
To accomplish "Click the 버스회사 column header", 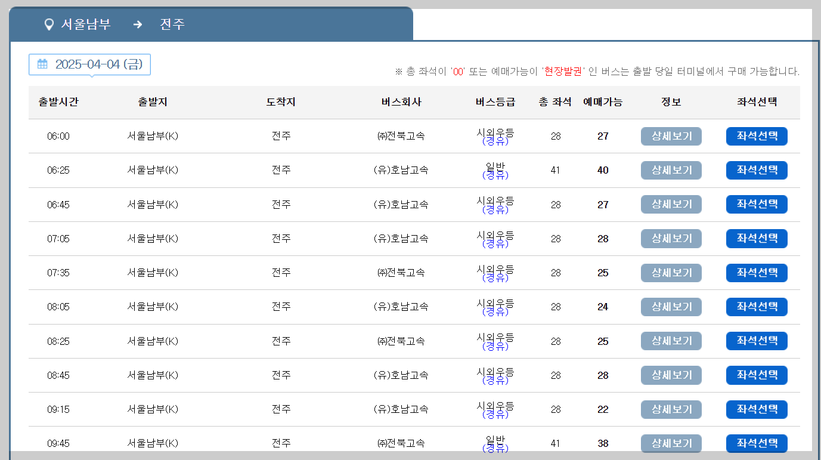I will (x=401, y=102).
